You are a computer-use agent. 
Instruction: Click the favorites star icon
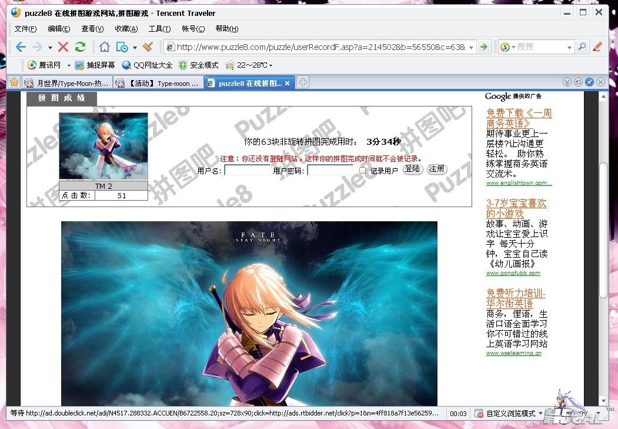14,82
